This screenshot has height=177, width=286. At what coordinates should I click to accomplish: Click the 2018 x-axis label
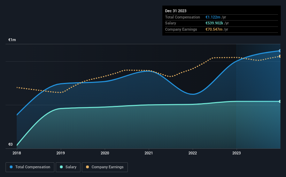[x=17, y=153]
